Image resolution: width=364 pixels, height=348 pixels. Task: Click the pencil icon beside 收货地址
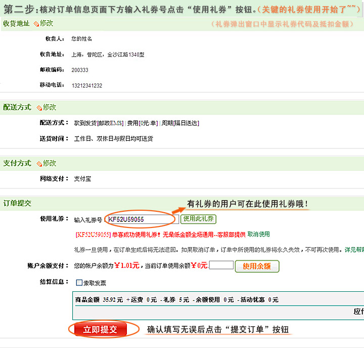click(36, 24)
